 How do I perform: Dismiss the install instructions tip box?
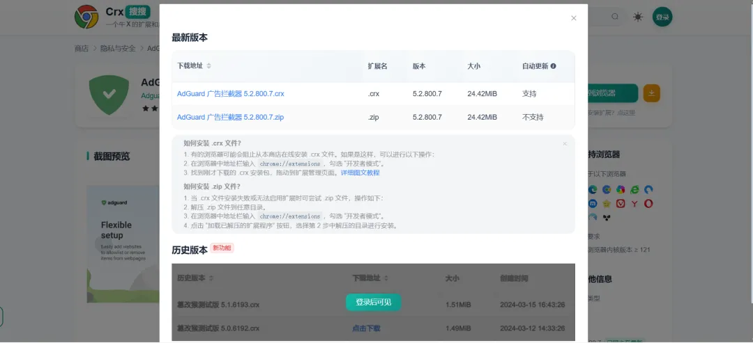click(565, 144)
